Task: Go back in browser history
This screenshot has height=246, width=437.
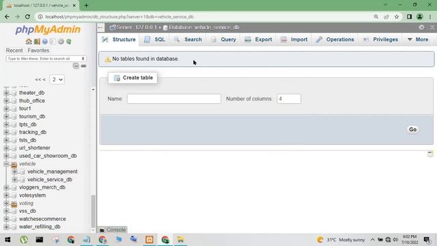Action: click(x=7, y=16)
